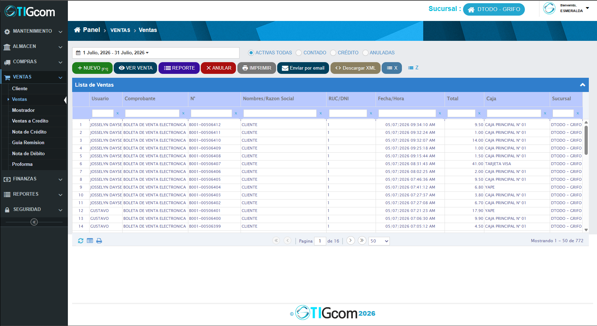
Task: Expand the SEGURIDAD menu
Action: [34, 210]
